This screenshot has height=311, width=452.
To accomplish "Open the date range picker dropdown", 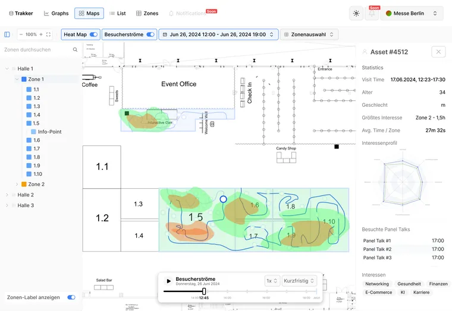I will pyautogui.click(x=218, y=34).
